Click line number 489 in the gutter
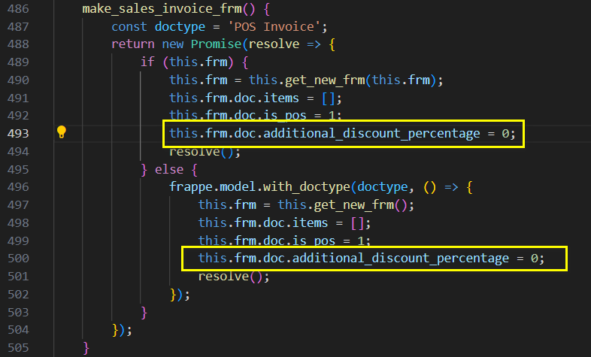 18,62
